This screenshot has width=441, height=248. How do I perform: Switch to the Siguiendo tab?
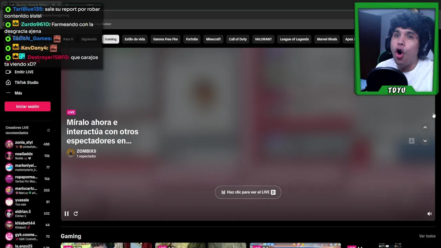click(x=89, y=39)
